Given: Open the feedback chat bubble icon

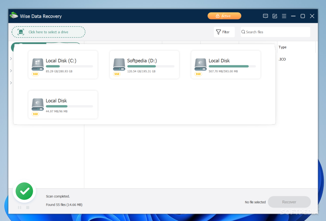Looking at the screenshot, I should [265, 16].
